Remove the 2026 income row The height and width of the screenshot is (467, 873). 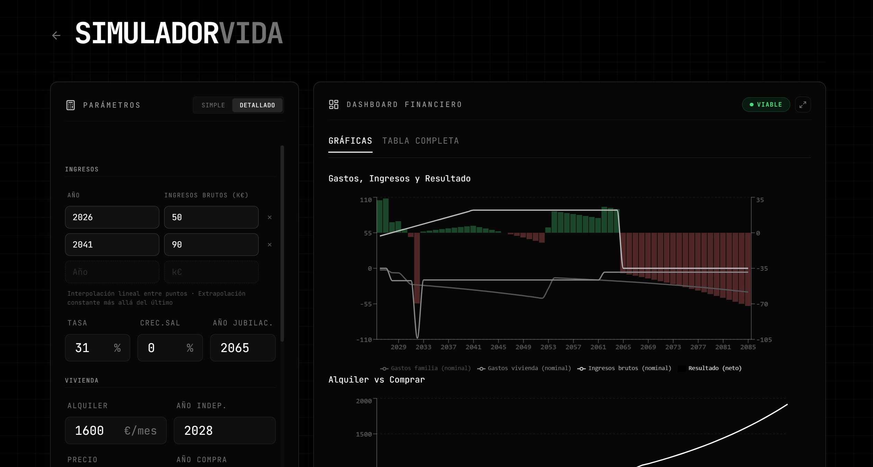(x=269, y=217)
